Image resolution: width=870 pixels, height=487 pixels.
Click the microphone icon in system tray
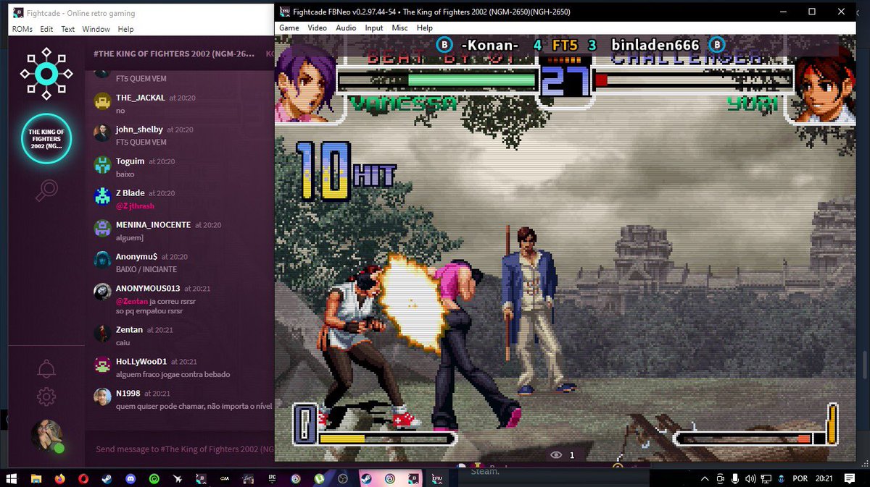735,478
